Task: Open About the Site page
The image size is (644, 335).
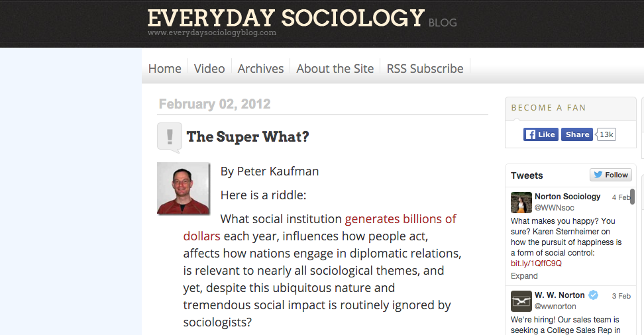Action: [335, 68]
